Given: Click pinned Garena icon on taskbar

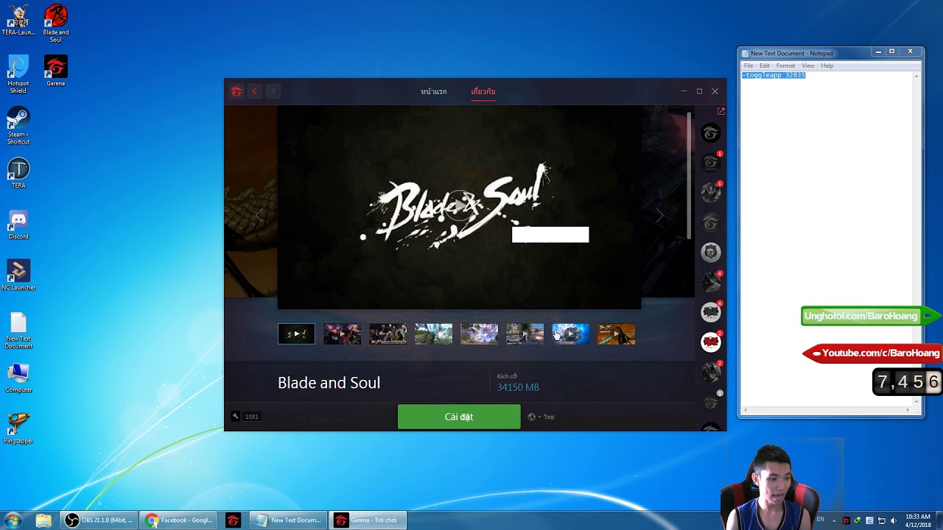Looking at the screenshot, I should click(x=233, y=520).
